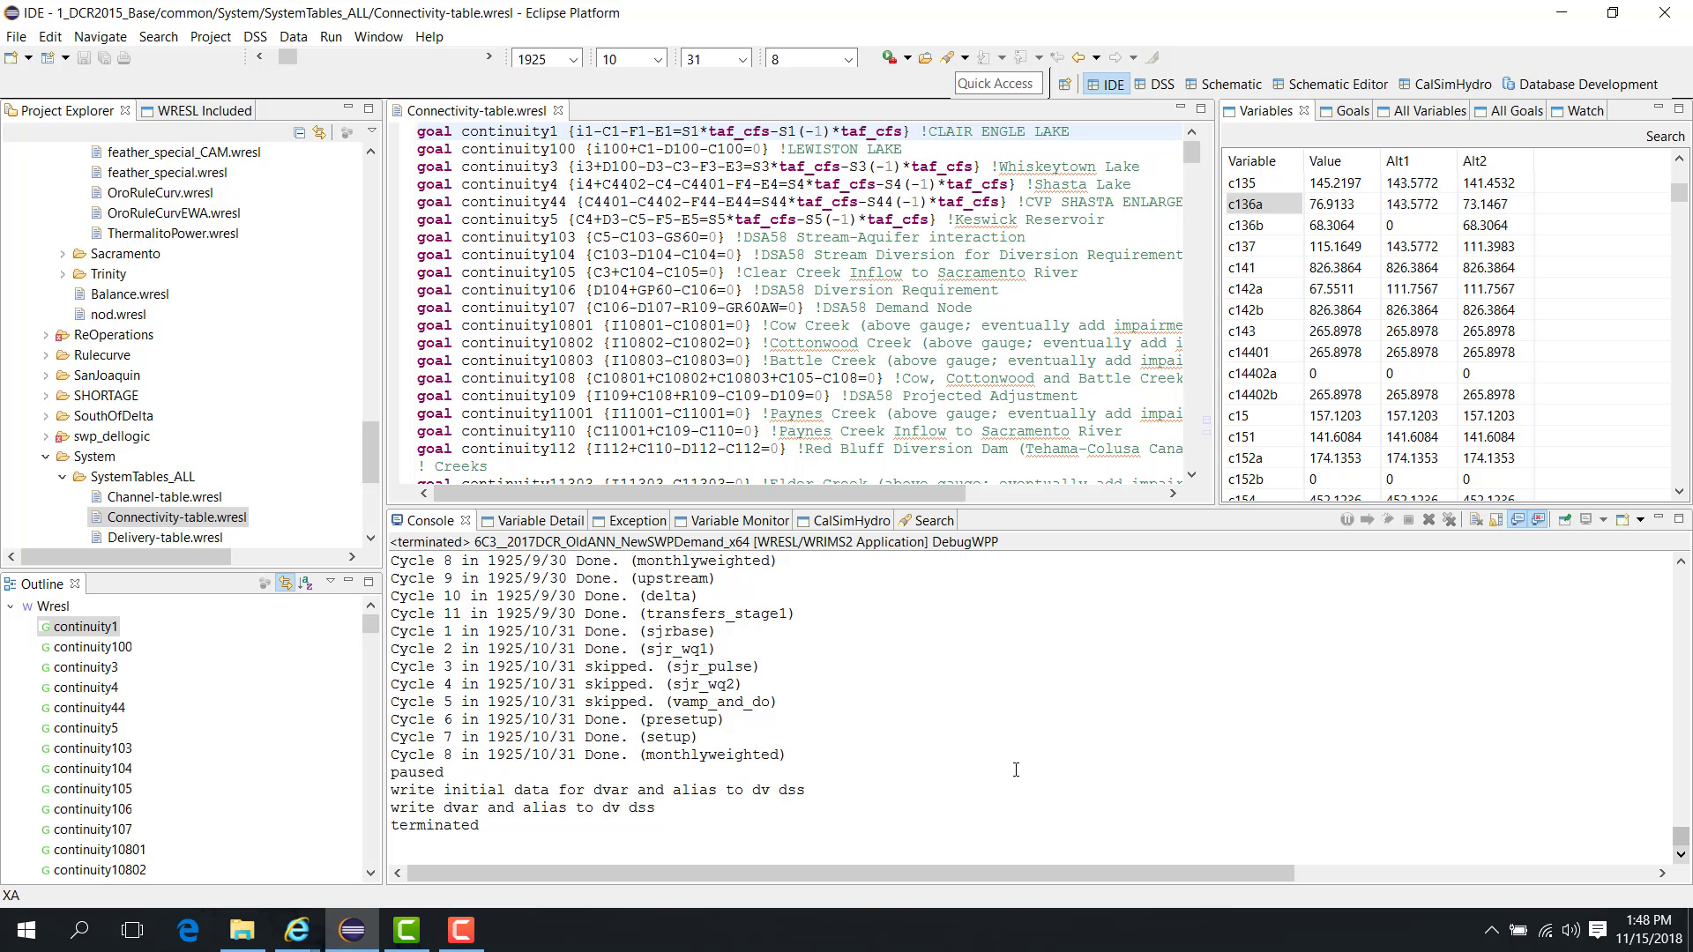Switch to the WRESL Included tab

[x=196, y=111]
